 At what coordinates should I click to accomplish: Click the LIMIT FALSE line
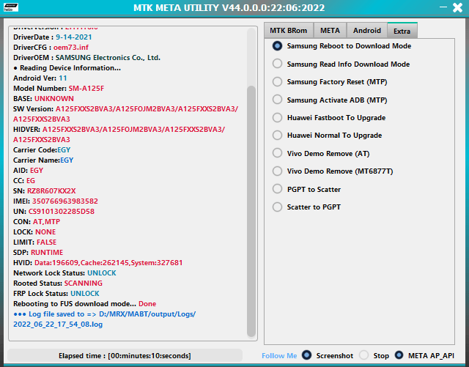(34, 242)
